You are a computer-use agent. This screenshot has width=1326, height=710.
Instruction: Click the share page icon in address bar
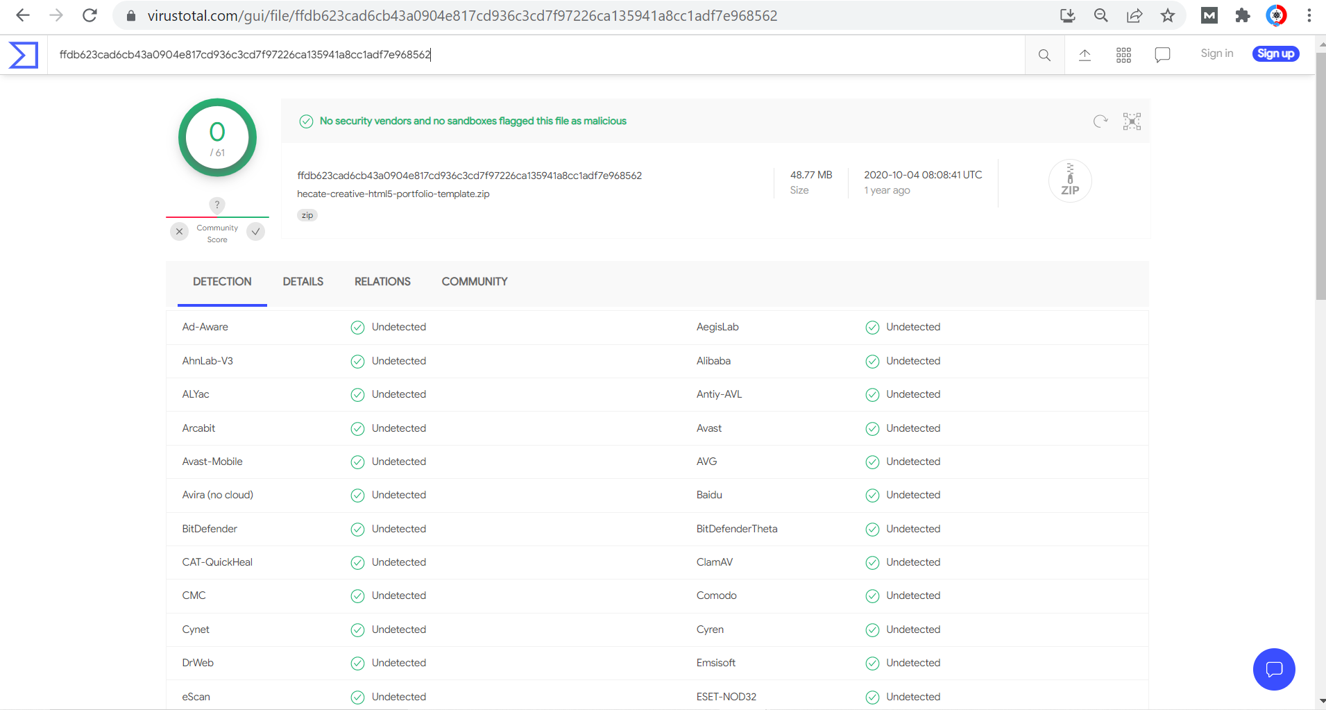[1134, 15]
